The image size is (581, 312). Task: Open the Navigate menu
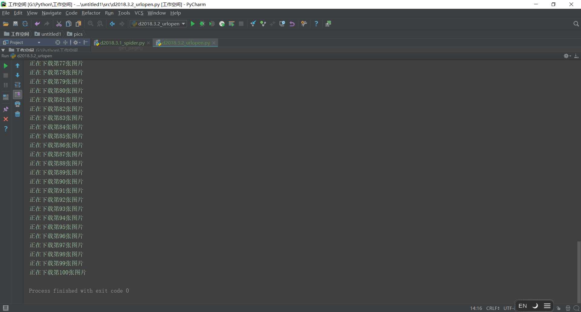tap(51, 13)
